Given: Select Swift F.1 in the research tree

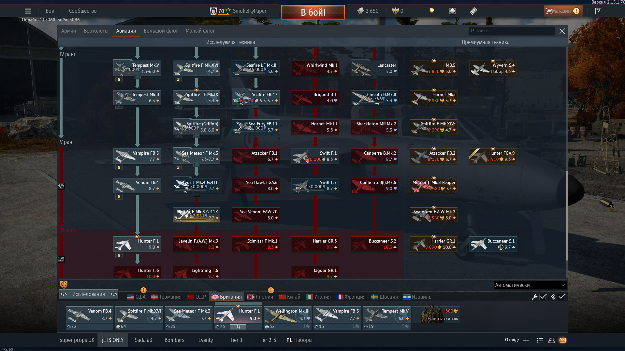Looking at the screenshot, I should [315, 156].
